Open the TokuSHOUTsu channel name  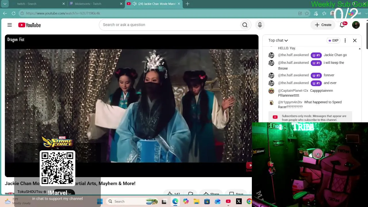30,192
